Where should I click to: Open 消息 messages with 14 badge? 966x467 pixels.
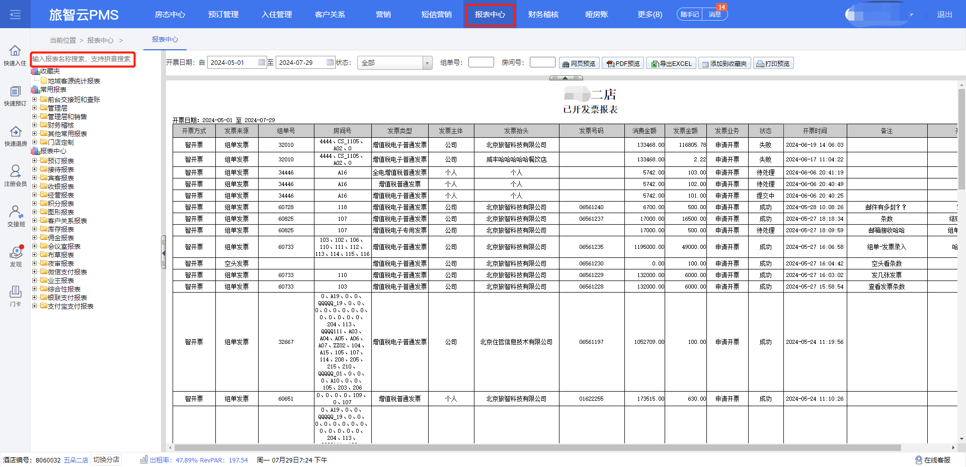(715, 14)
